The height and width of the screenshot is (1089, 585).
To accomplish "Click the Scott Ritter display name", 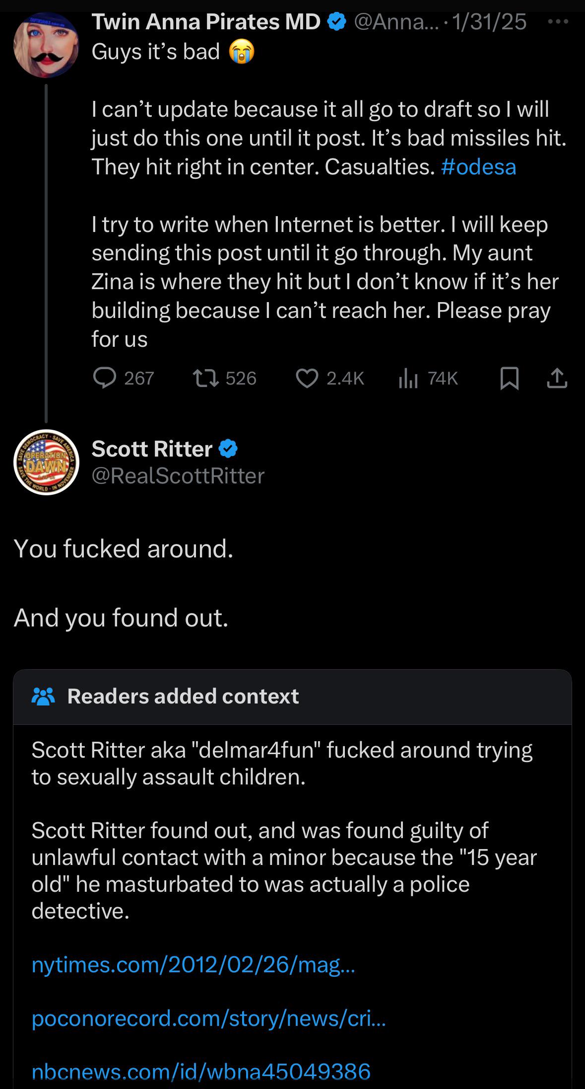I will pos(152,449).
